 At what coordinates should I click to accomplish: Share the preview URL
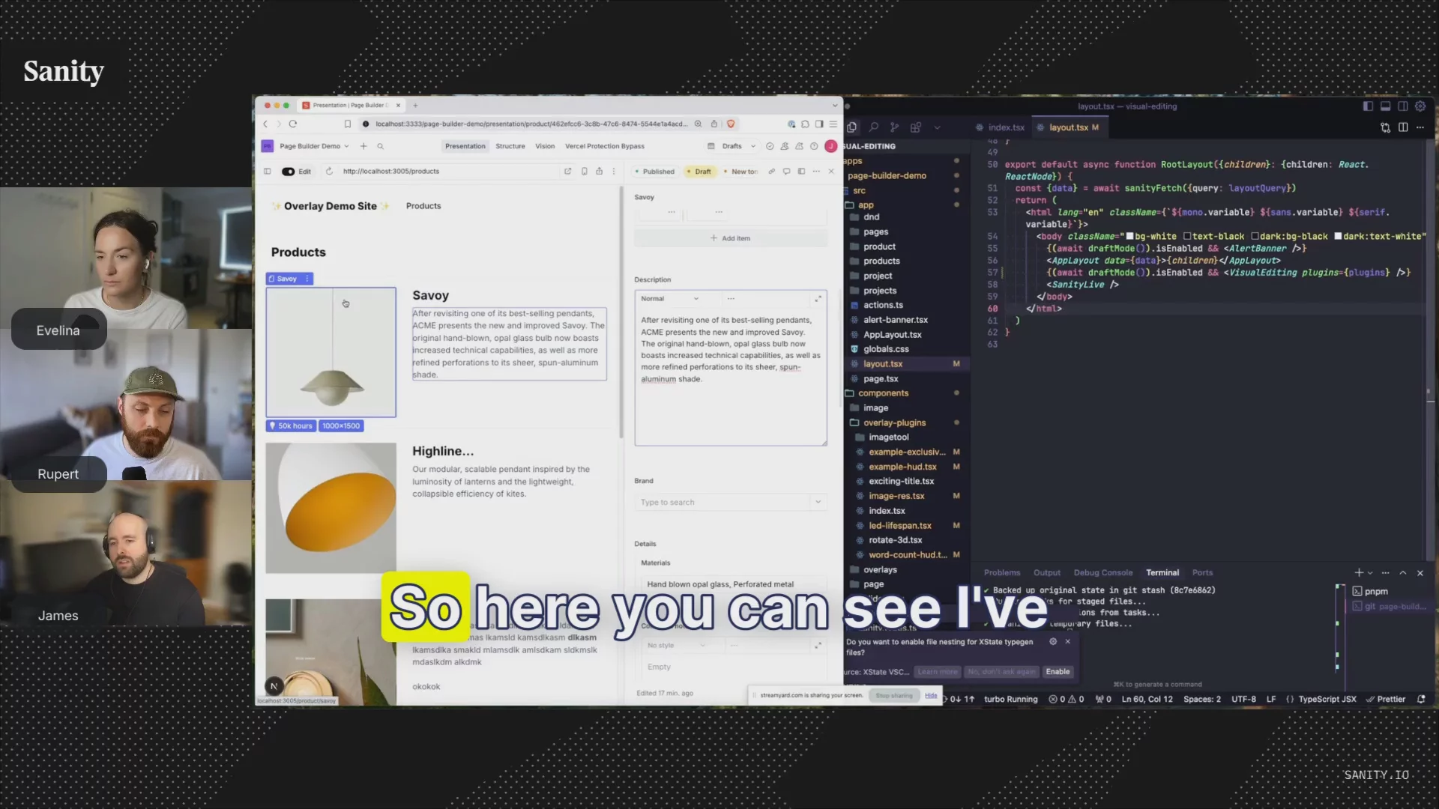coord(599,172)
